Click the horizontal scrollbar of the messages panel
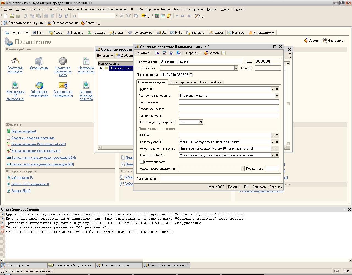The width and height of the screenshot is (352, 275). 176,260
